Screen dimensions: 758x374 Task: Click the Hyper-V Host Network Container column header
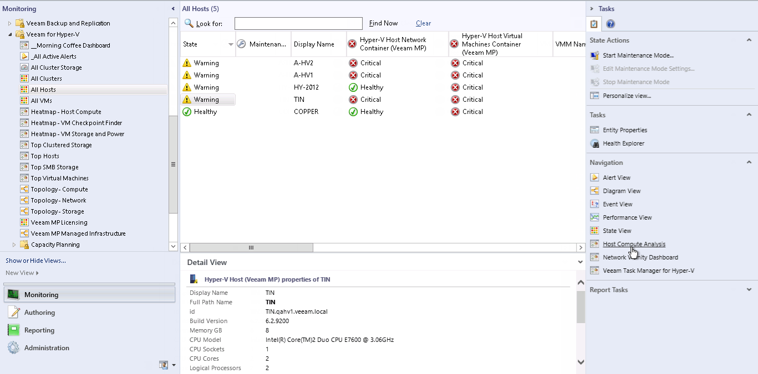click(398, 44)
